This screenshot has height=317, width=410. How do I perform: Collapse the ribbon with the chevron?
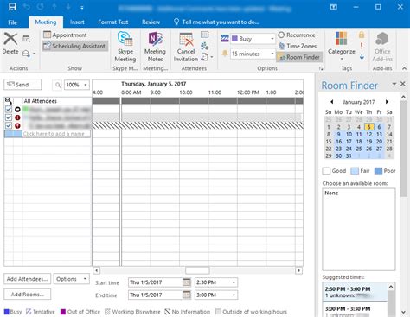[404, 68]
